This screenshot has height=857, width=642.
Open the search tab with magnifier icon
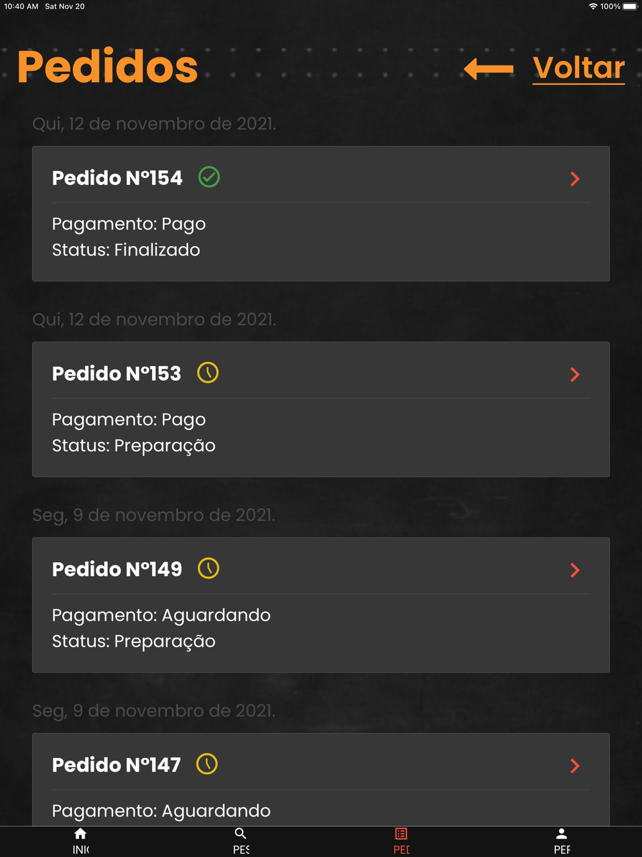[x=241, y=841]
